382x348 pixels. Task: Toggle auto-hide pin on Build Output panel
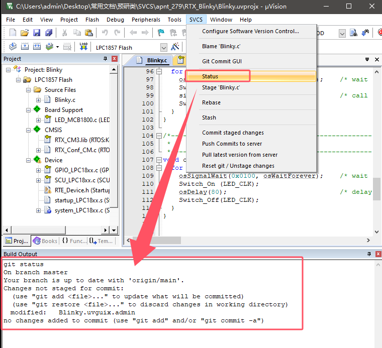369,254
